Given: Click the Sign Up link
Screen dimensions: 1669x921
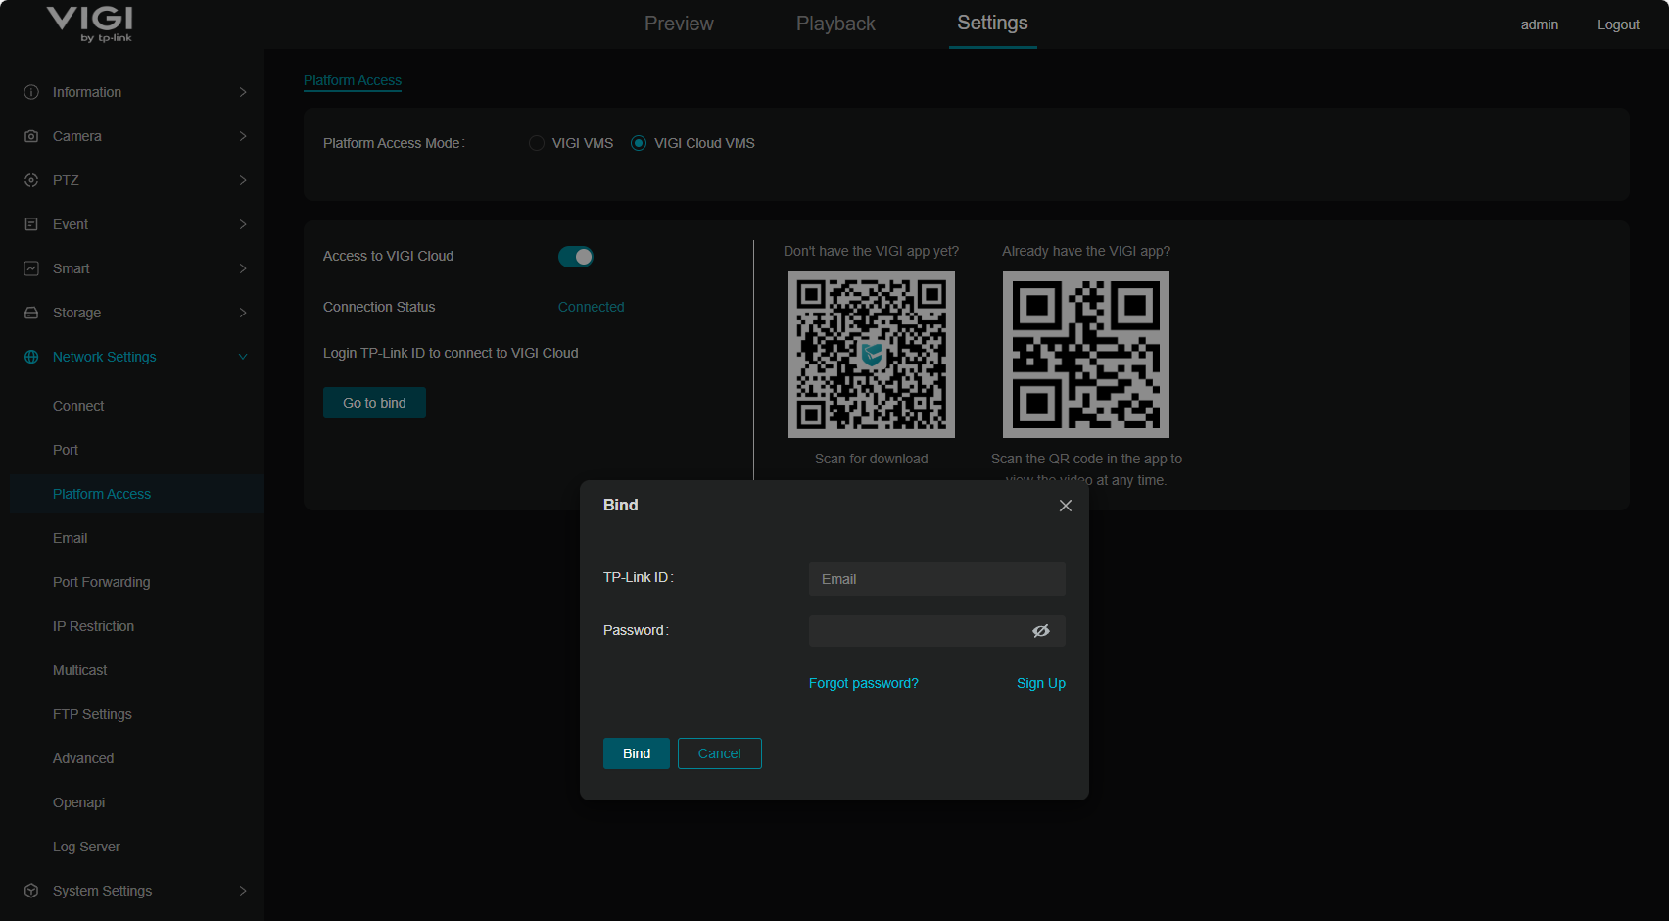Looking at the screenshot, I should click(1041, 683).
